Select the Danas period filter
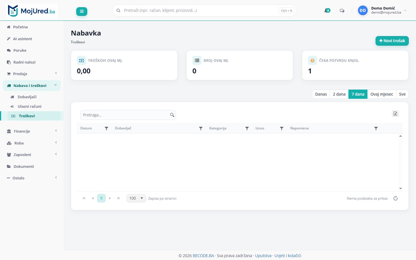 pos(321,94)
